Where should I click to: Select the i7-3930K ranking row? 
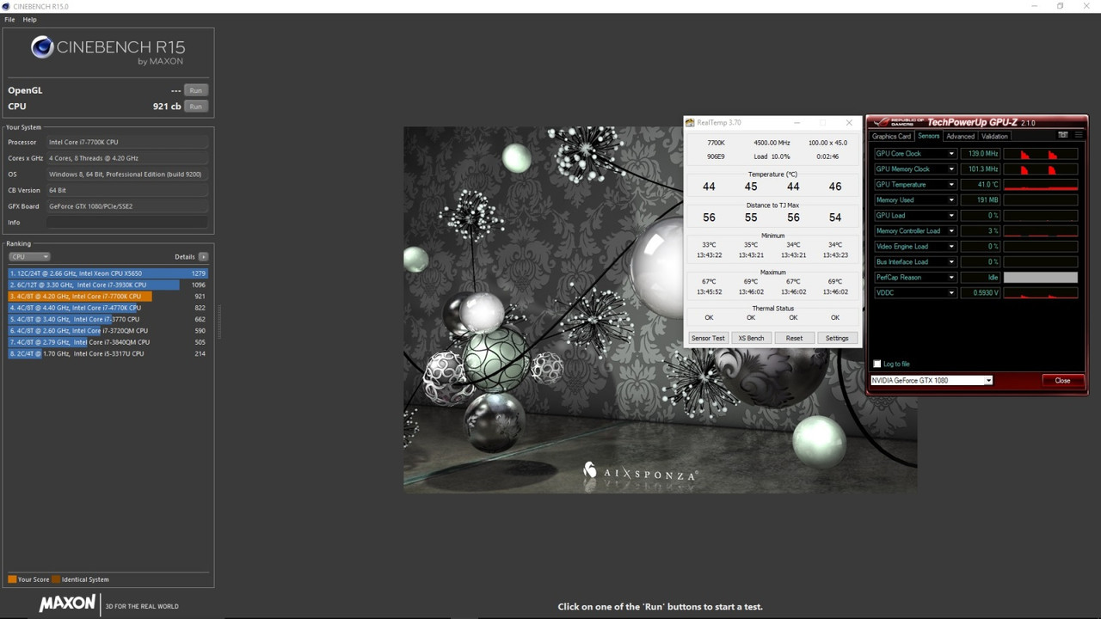pos(108,285)
